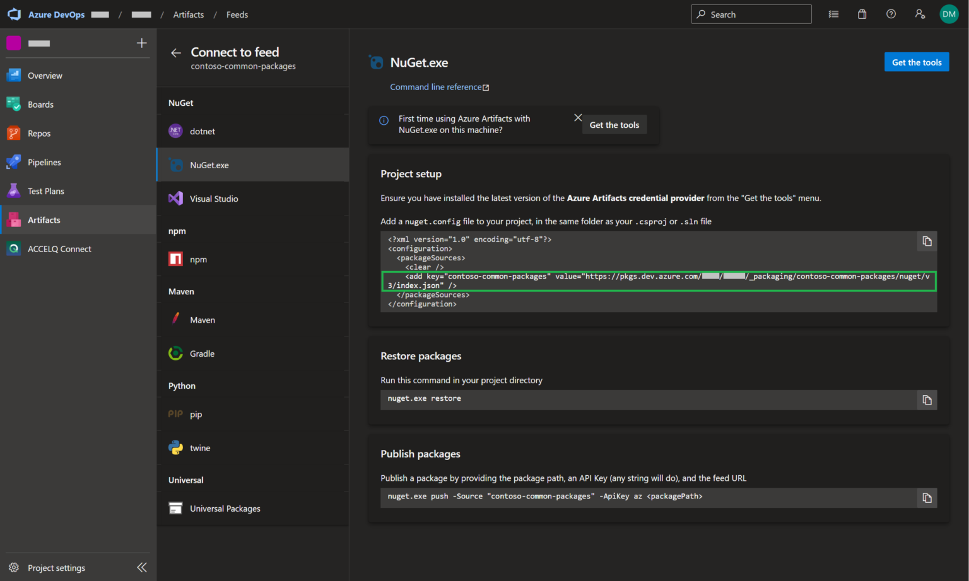Open User settings icon in header
The image size is (969, 581).
coord(920,14)
